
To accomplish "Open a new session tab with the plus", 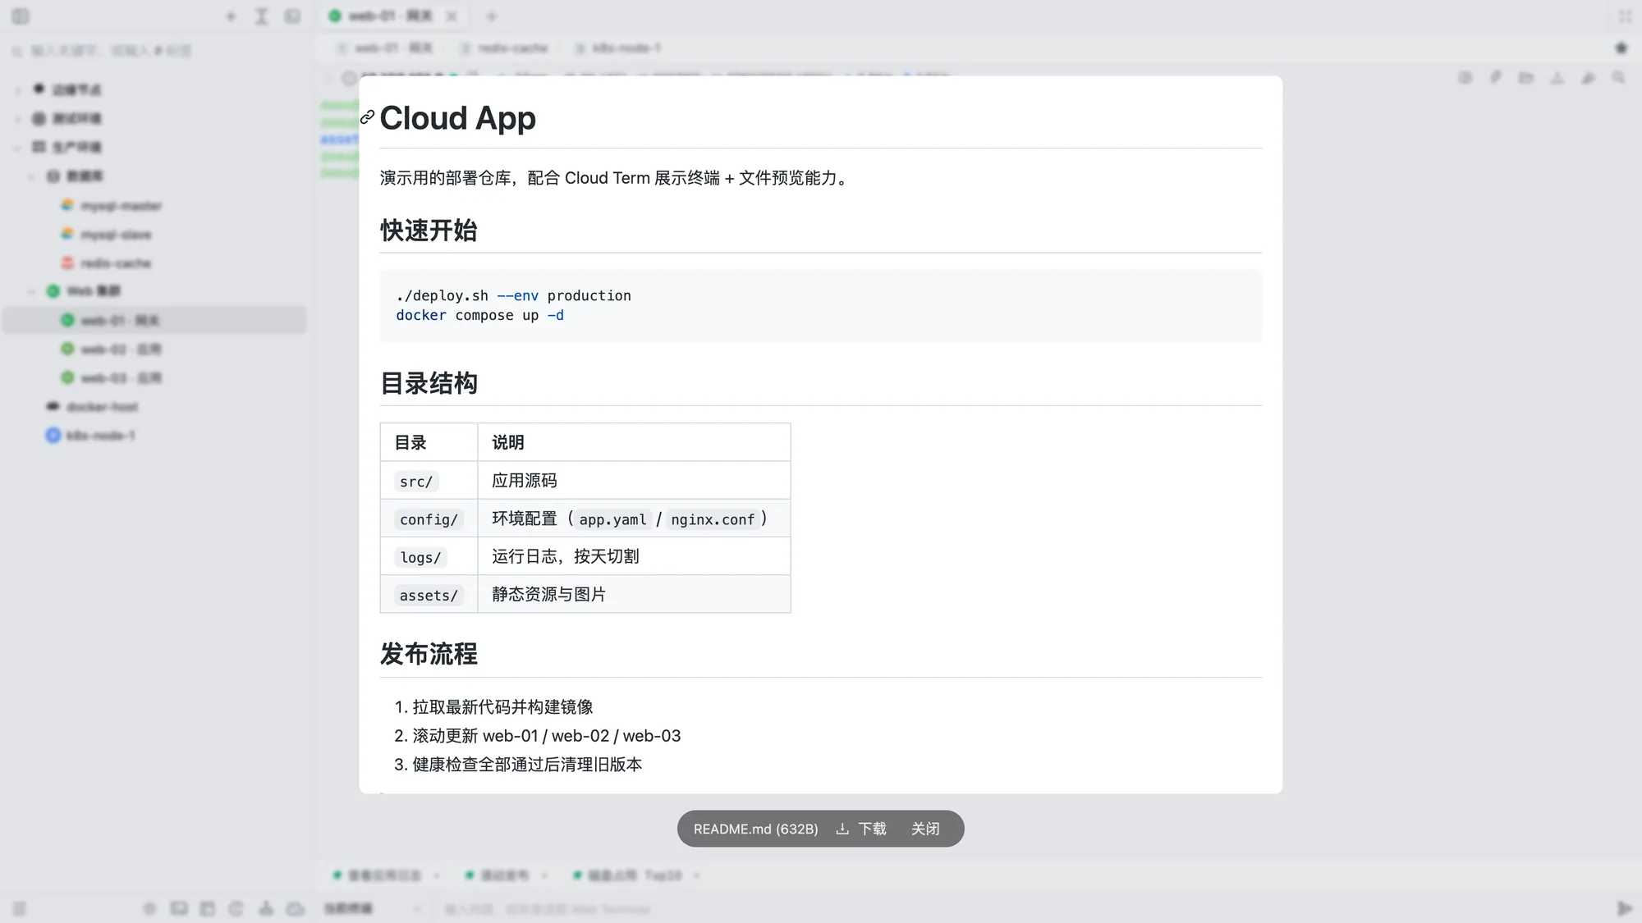I will 491,16.
